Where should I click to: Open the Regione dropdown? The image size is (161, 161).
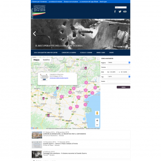coord(119,63)
